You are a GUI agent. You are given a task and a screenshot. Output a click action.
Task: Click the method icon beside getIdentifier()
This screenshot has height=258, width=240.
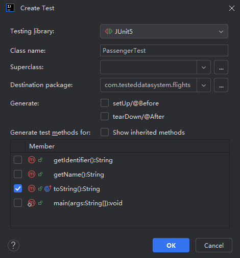[x=32, y=160]
